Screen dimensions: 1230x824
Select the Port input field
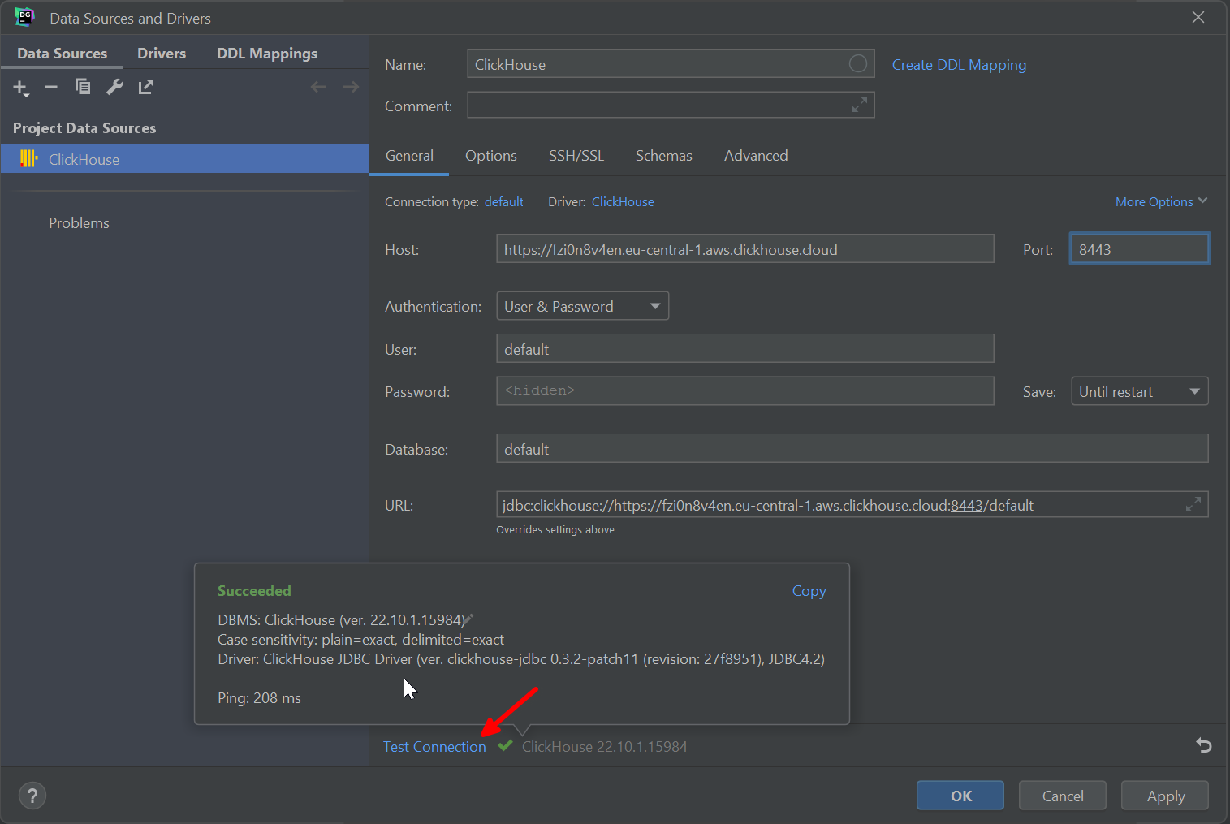[x=1138, y=248]
